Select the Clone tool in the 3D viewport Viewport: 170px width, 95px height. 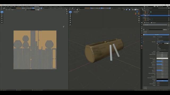[70, 18]
